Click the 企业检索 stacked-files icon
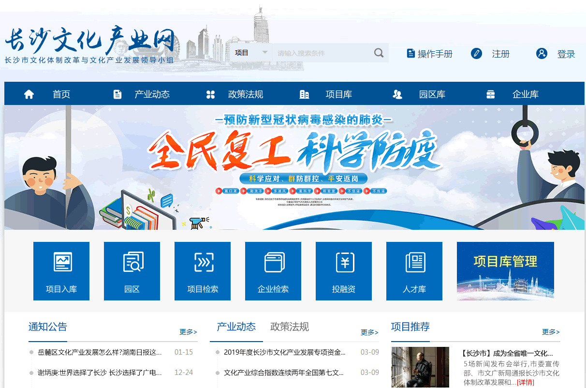 [273, 263]
